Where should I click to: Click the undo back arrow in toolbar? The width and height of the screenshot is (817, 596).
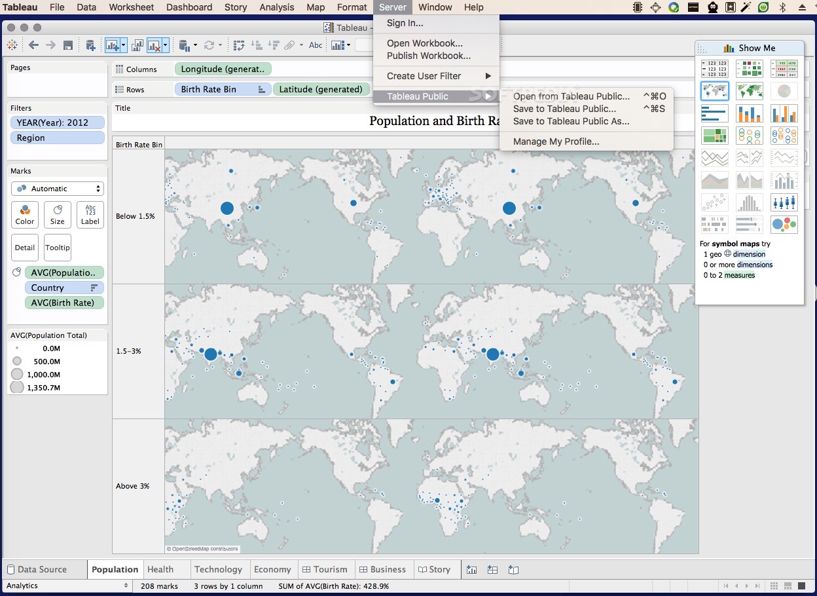[33, 45]
